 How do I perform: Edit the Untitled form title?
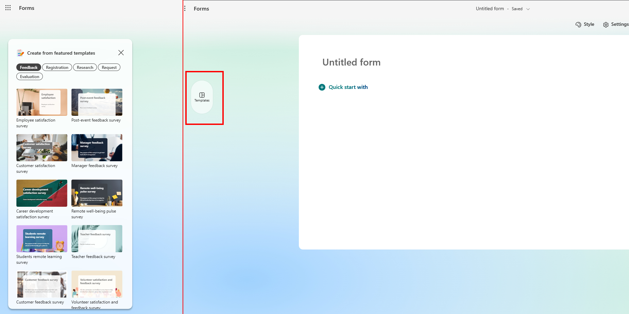tap(351, 62)
